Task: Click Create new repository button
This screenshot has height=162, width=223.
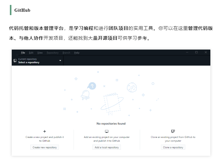Action: coord(45,148)
